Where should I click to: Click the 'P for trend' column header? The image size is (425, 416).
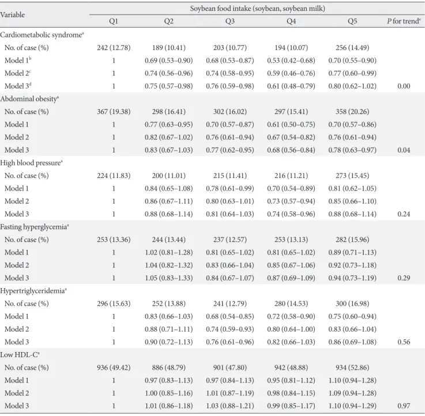coord(404,21)
